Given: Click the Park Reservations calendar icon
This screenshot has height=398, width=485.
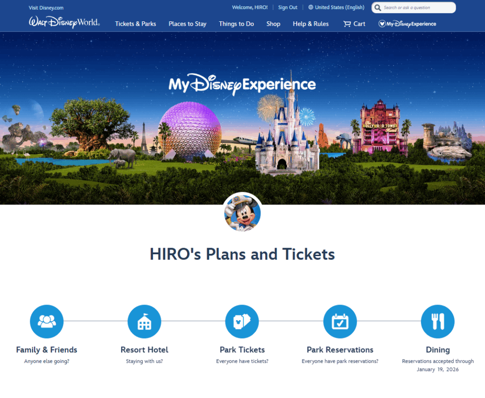Looking at the screenshot, I should click(340, 322).
